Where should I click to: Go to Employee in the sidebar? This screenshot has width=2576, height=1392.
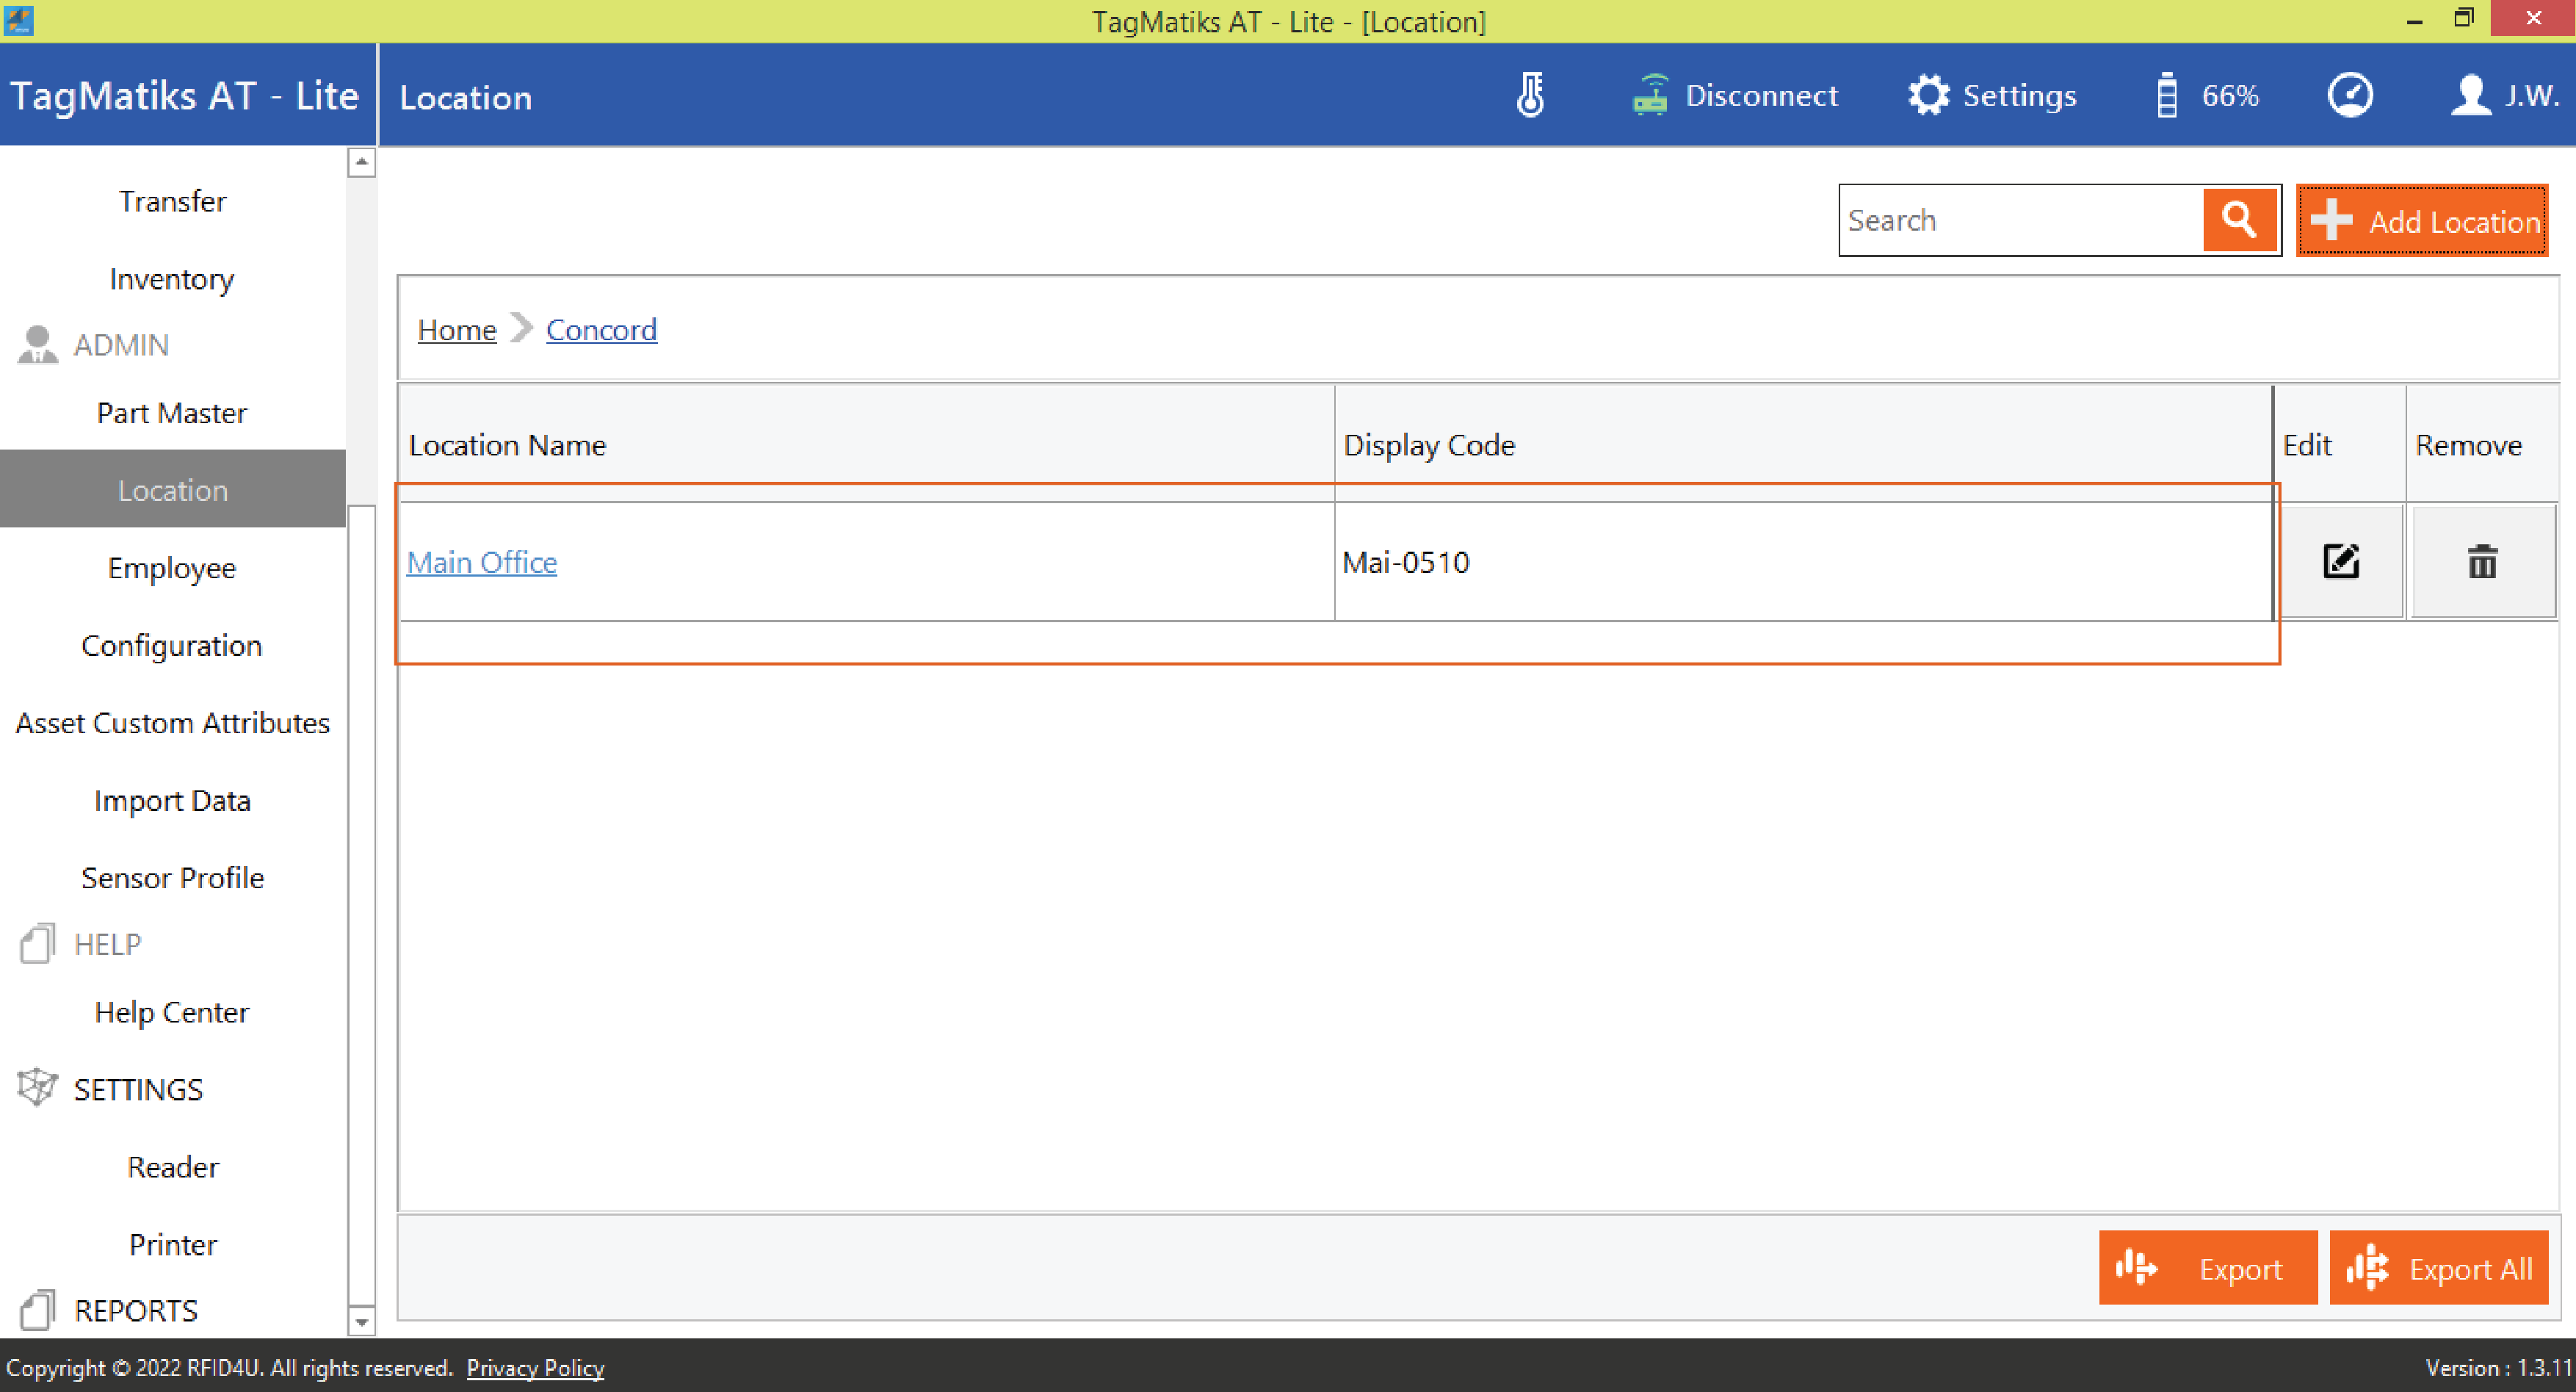(172, 568)
